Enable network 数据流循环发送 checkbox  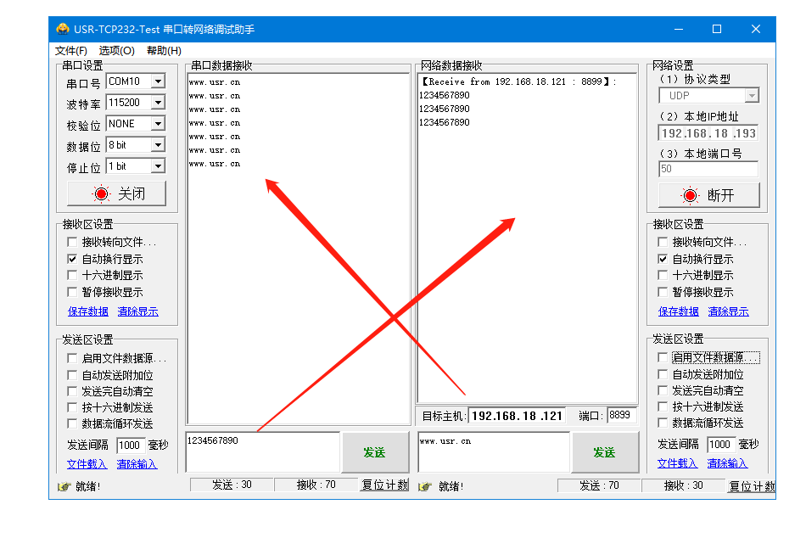(663, 423)
